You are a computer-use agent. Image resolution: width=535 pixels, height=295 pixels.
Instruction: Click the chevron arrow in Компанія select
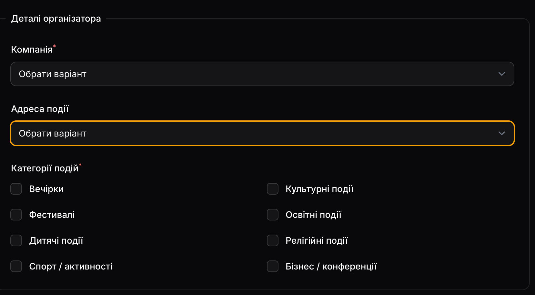(501, 74)
